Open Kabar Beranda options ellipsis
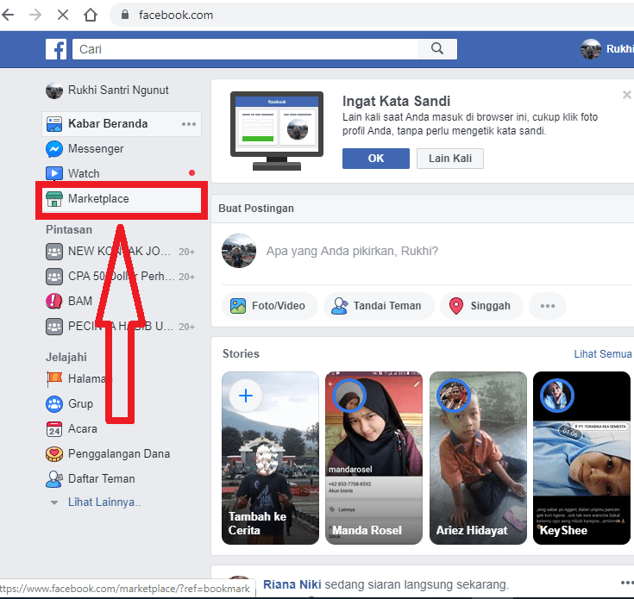Screen dimensions: 634x599 pos(188,124)
